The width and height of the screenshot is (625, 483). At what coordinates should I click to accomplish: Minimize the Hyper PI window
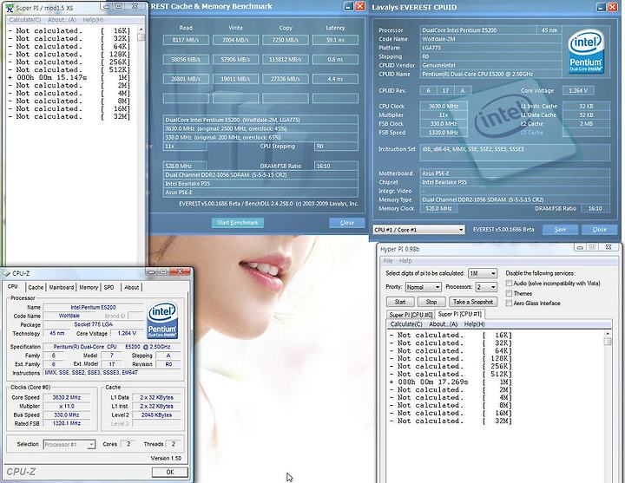580,247
